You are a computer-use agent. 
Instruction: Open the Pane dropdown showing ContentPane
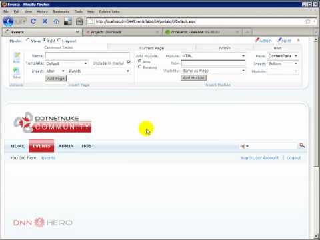(x=283, y=56)
